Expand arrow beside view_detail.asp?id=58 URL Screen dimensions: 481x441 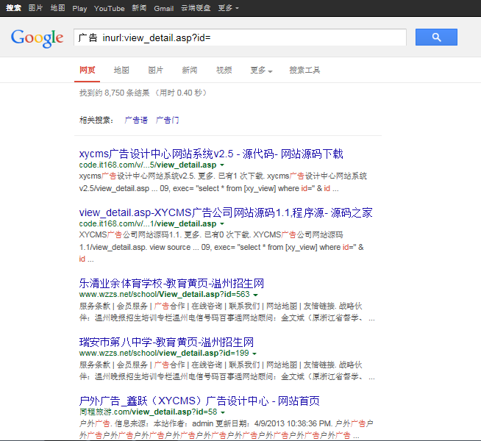point(223,412)
